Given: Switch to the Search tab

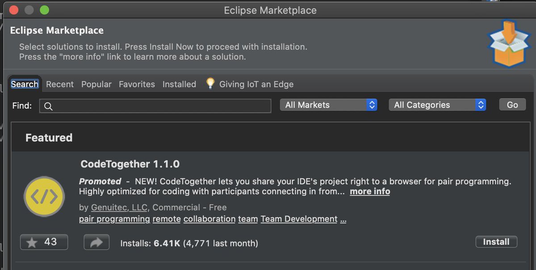Looking at the screenshot, I should click(25, 84).
